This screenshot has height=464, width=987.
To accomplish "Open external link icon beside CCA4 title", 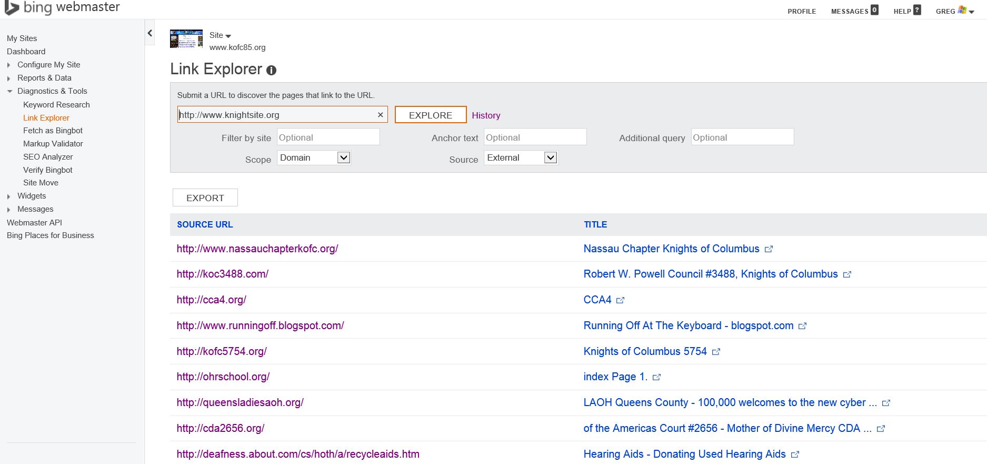I will point(620,300).
